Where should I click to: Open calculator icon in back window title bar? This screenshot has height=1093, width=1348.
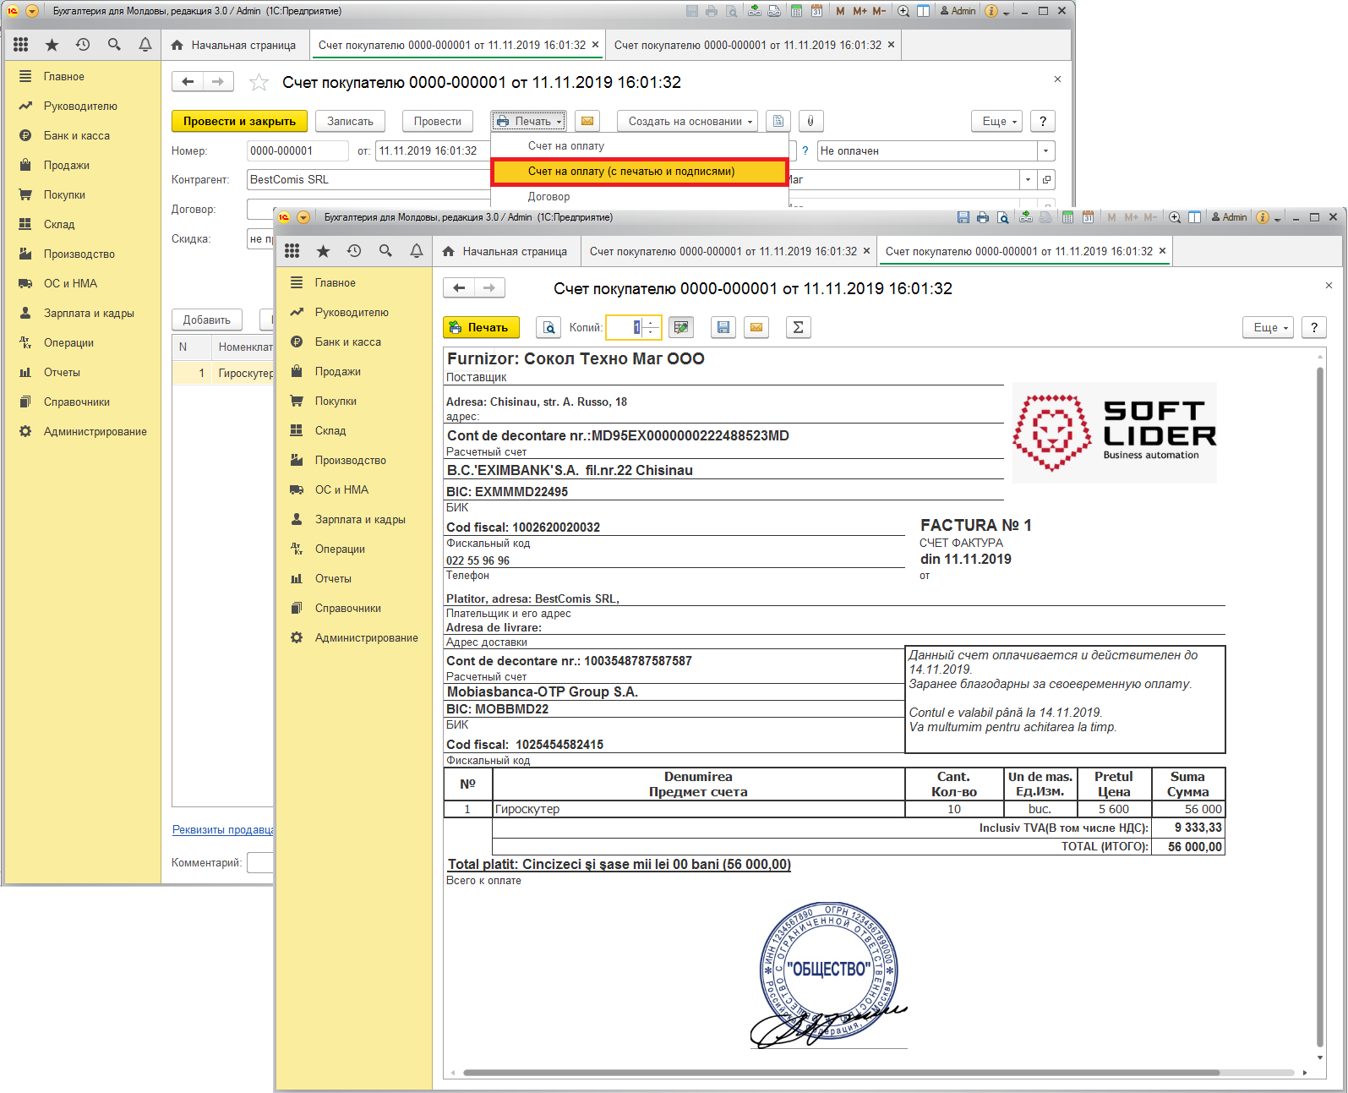click(797, 11)
